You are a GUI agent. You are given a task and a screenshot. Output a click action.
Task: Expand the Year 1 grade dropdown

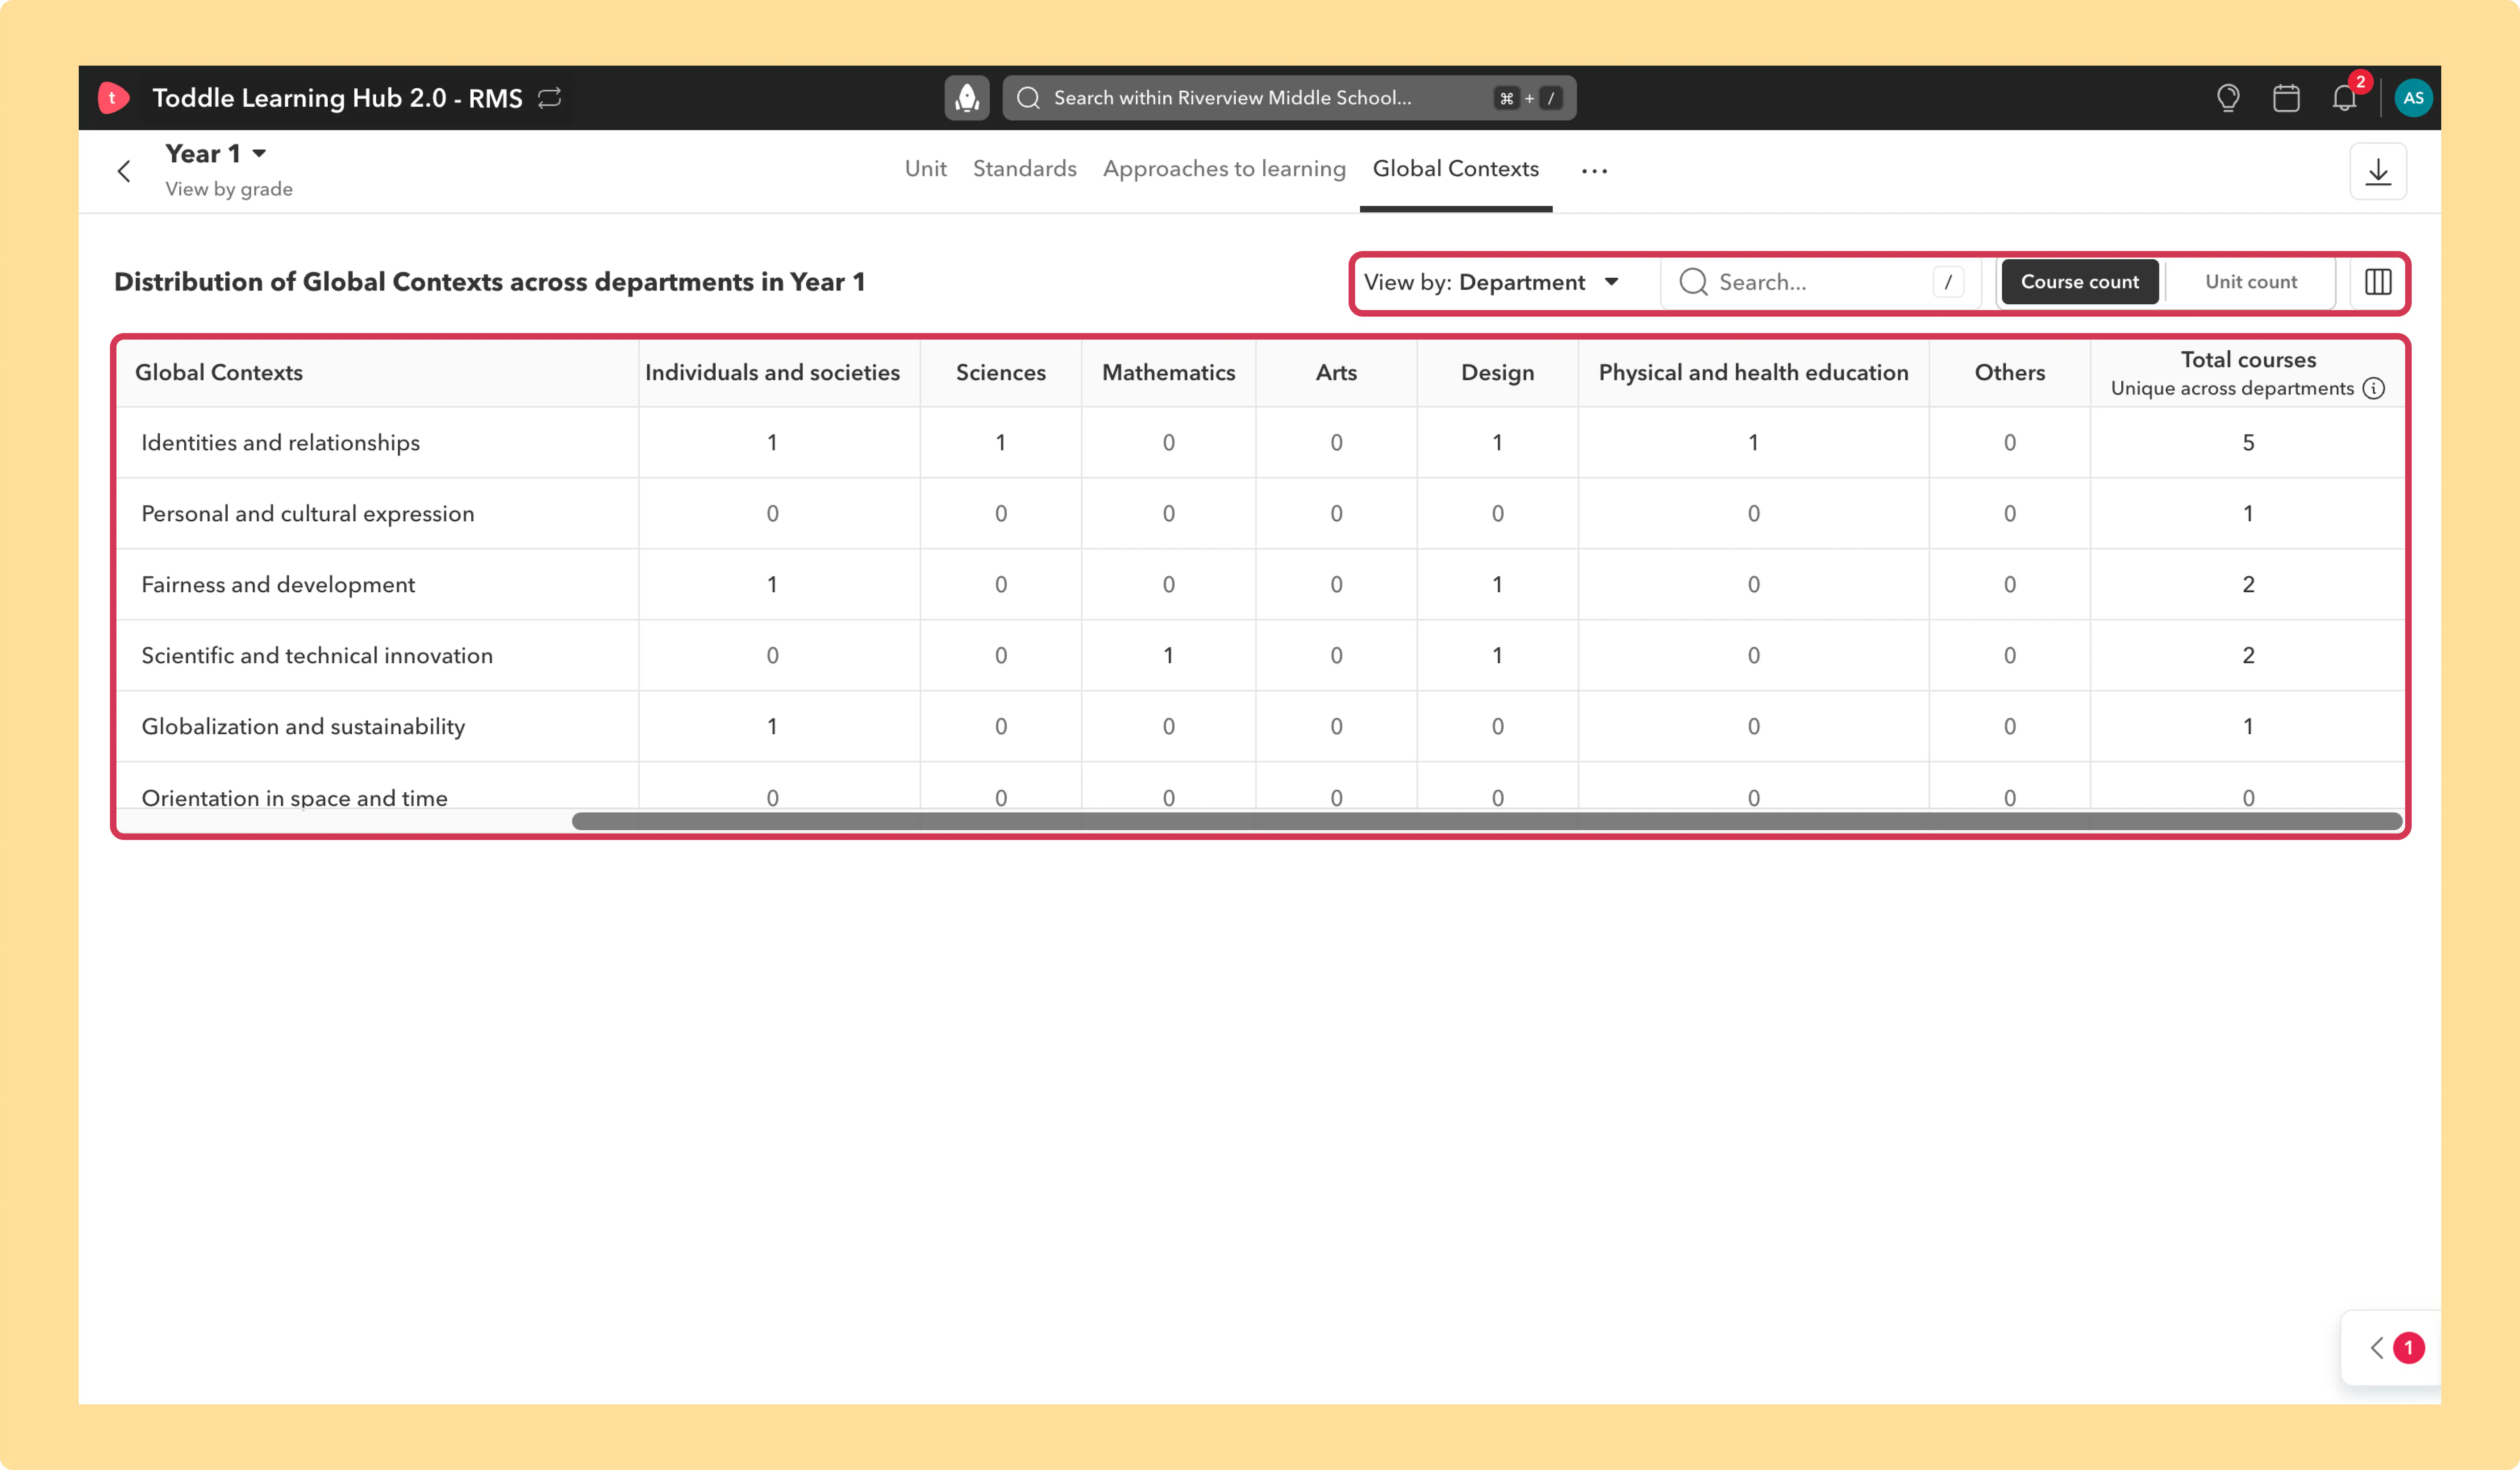216,154
